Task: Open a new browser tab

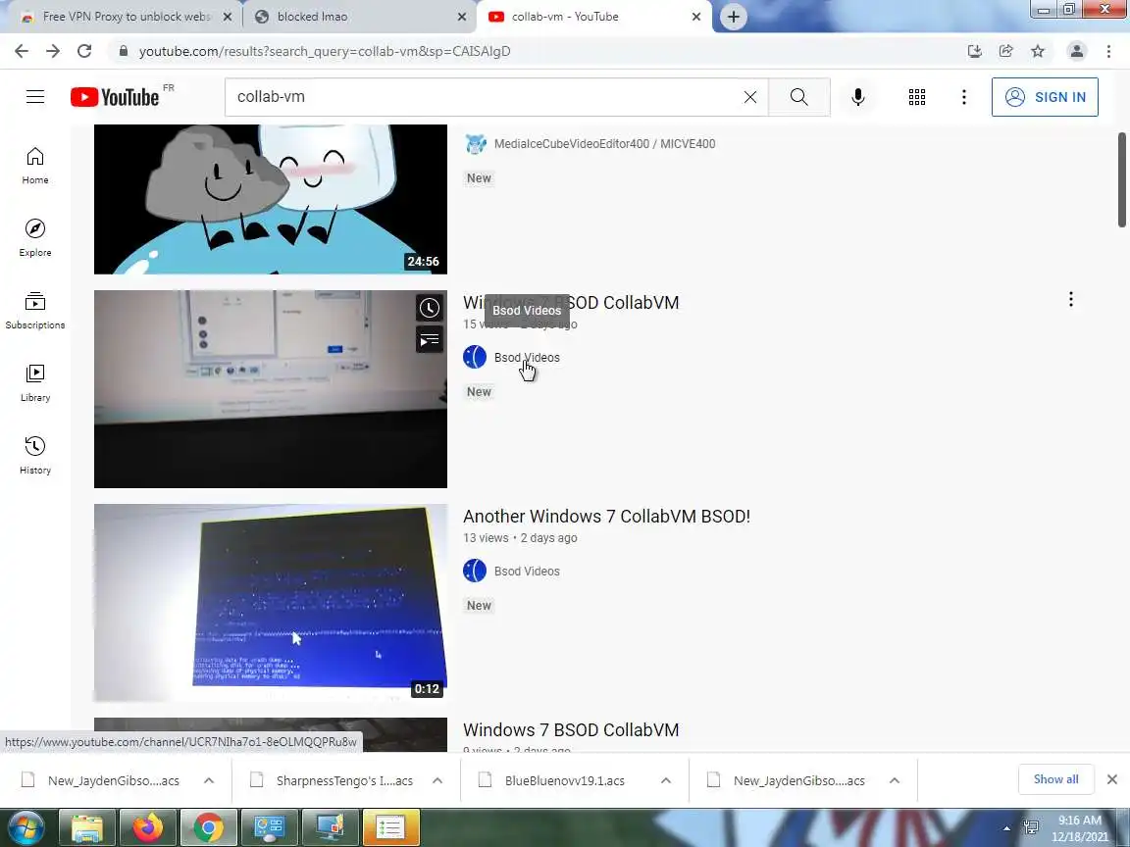Action: (x=733, y=17)
